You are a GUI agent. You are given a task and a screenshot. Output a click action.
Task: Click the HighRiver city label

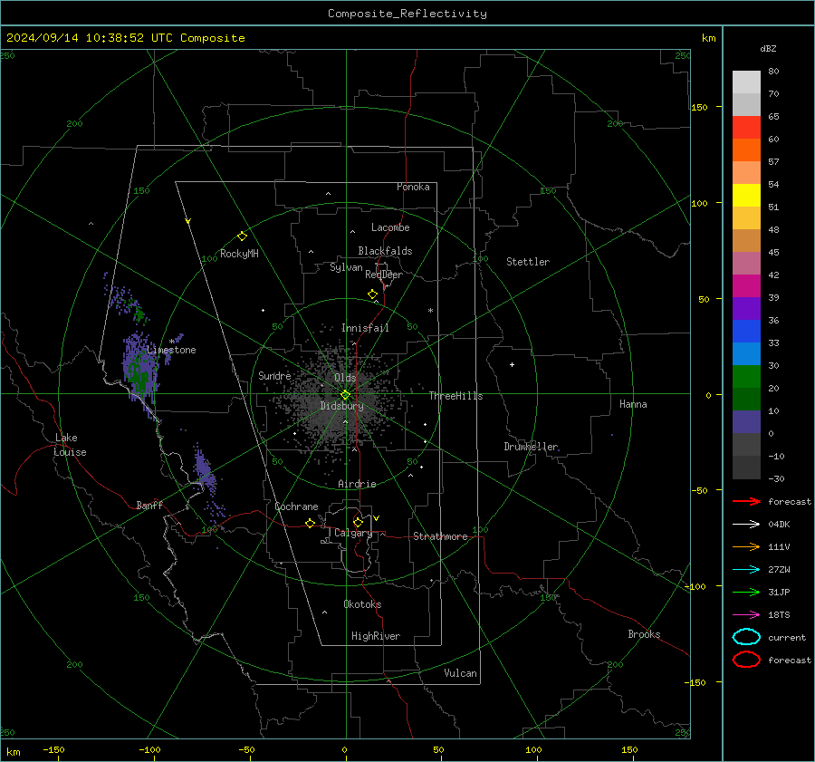tap(376, 636)
